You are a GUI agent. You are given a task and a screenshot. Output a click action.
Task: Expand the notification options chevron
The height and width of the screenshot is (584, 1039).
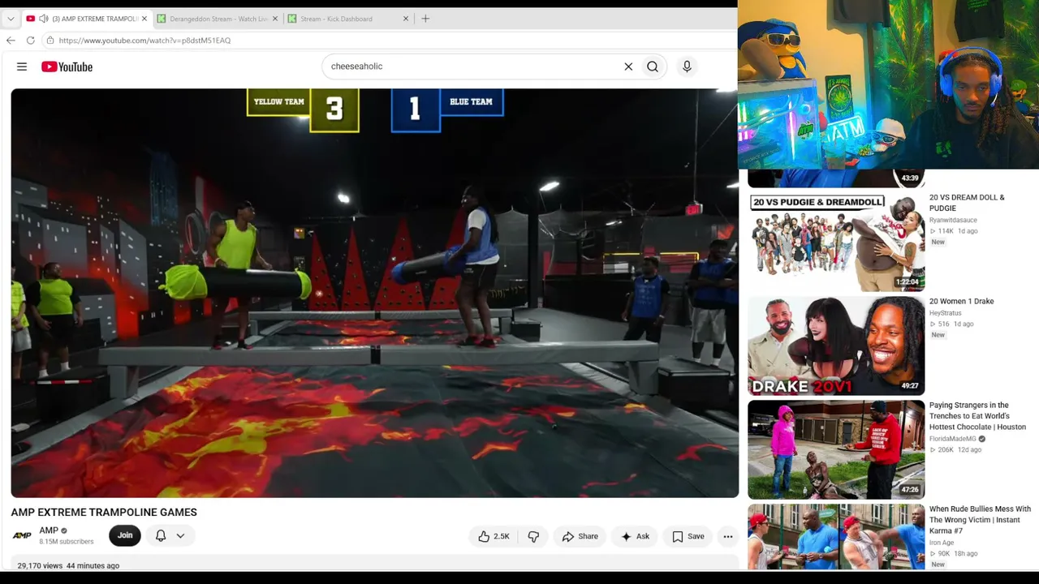180,535
